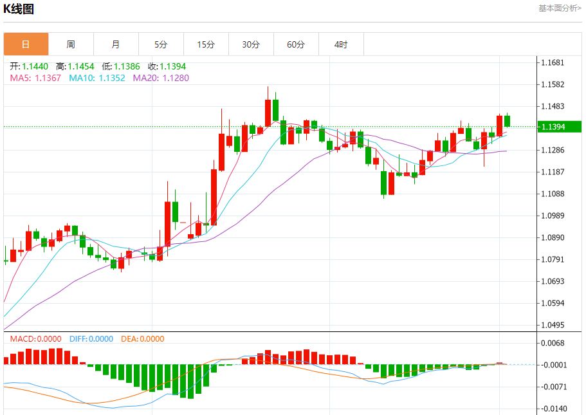The height and width of the screenshot is (415, 586).
Task: Open the 基本面分析 link
Action: [x=559, y=8]
